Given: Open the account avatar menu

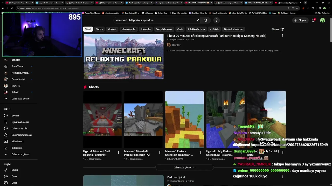Looking at the screenshot, I should coord(323,20).
